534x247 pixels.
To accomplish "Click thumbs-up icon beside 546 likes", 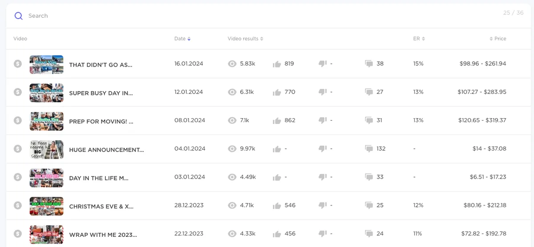I will tap(277, 206).
